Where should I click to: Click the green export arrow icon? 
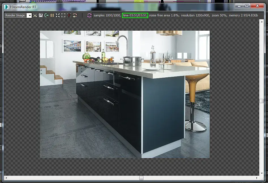(x=46, y=15)
